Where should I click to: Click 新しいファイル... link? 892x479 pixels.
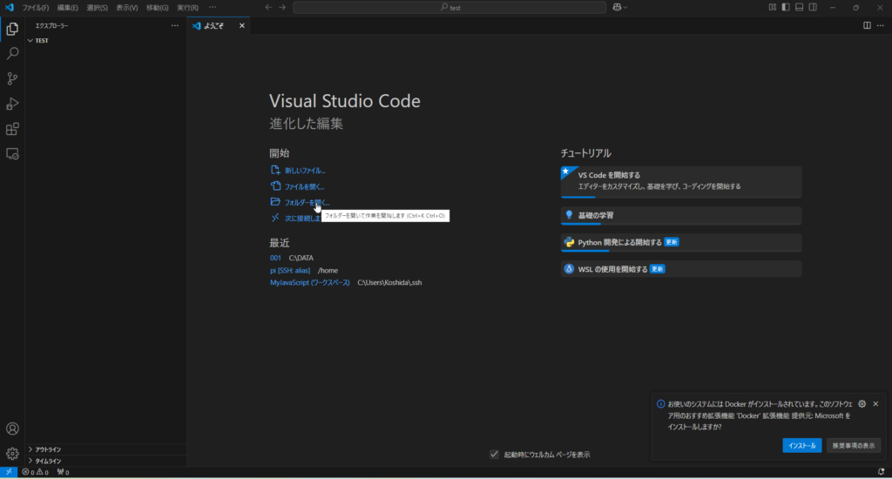305,171
